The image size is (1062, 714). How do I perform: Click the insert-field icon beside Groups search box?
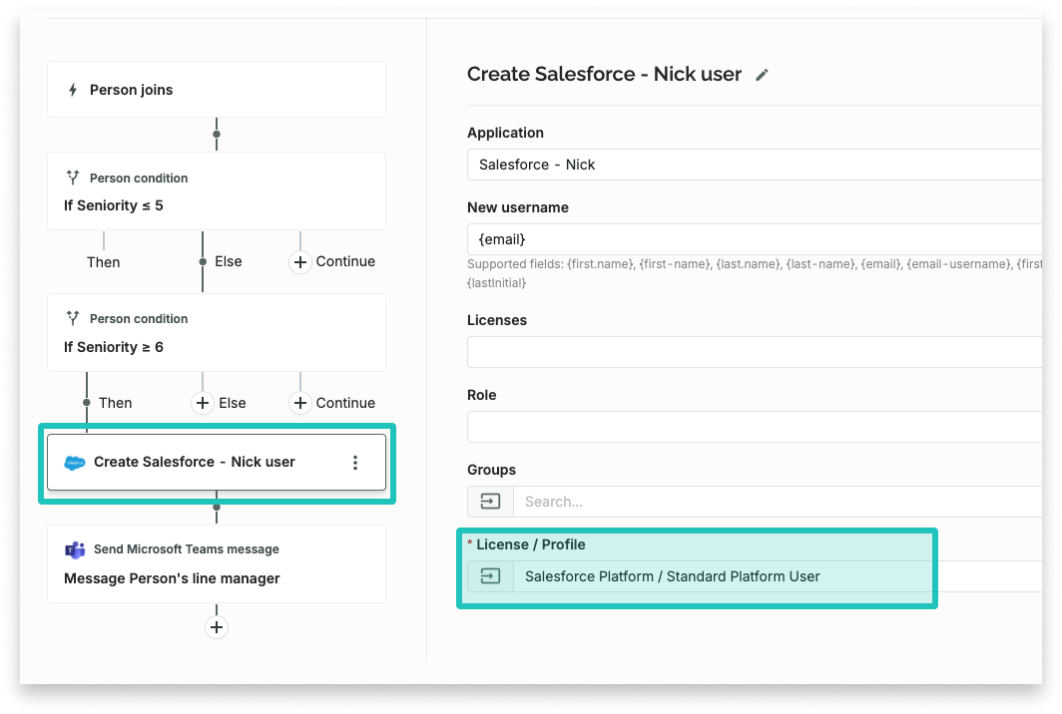[490, 501]
